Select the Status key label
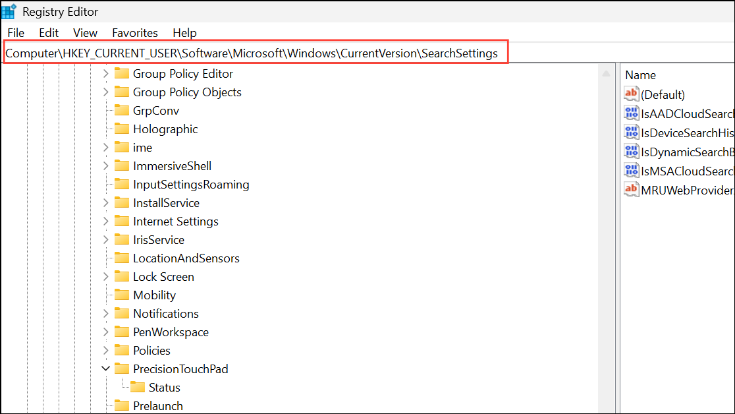Viewport: 735px width, 414px height. click(165, 388)
